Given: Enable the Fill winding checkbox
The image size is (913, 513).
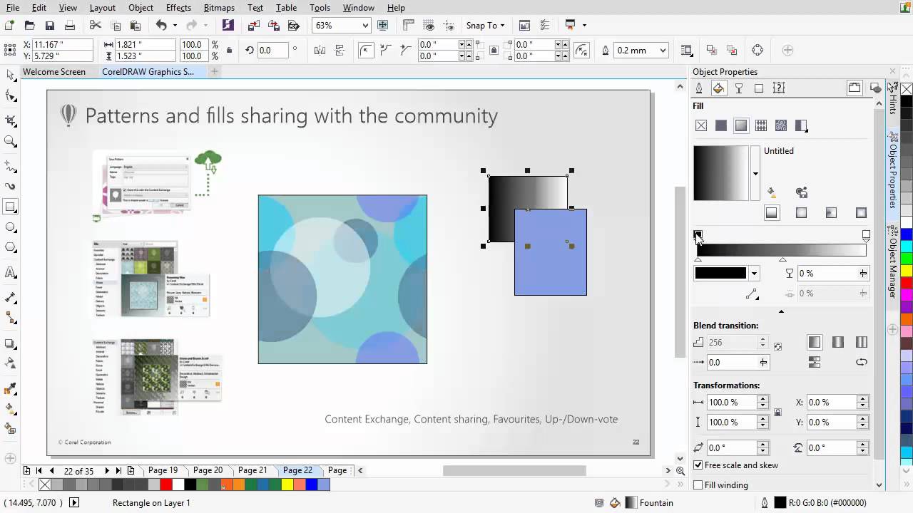Looking at the screenshot, I should coord(698,485).
